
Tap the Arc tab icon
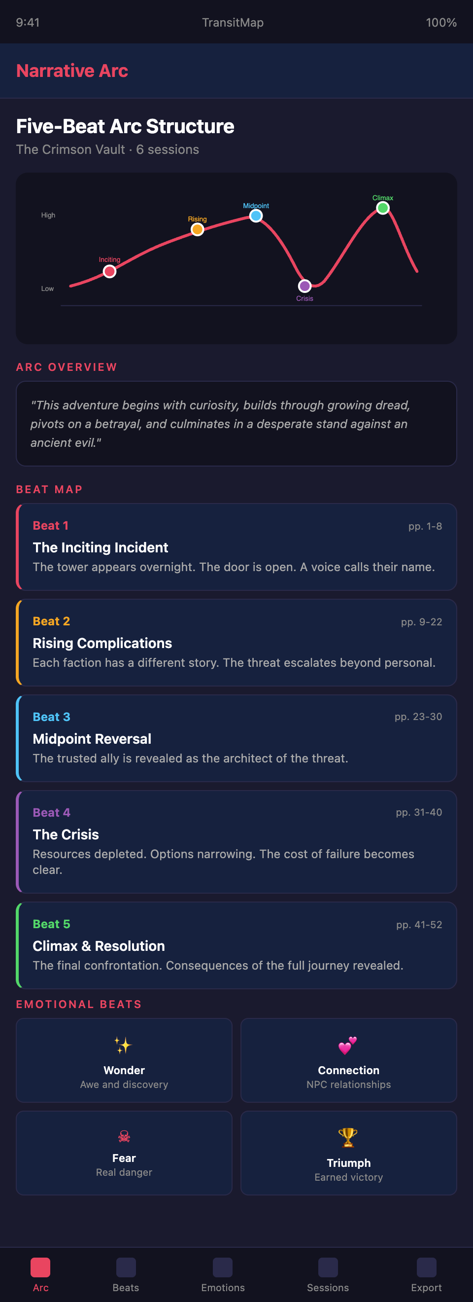[x=40, y=1267]
